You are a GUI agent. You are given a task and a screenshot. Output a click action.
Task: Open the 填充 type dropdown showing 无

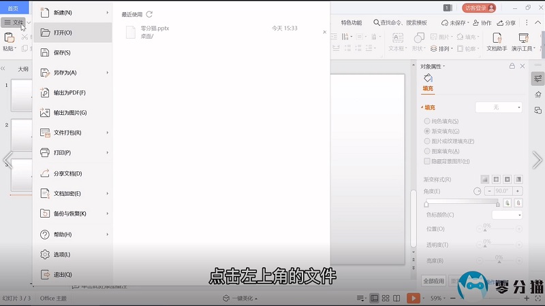499,107
